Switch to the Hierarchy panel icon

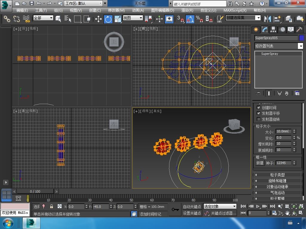[x=273, y=29]
